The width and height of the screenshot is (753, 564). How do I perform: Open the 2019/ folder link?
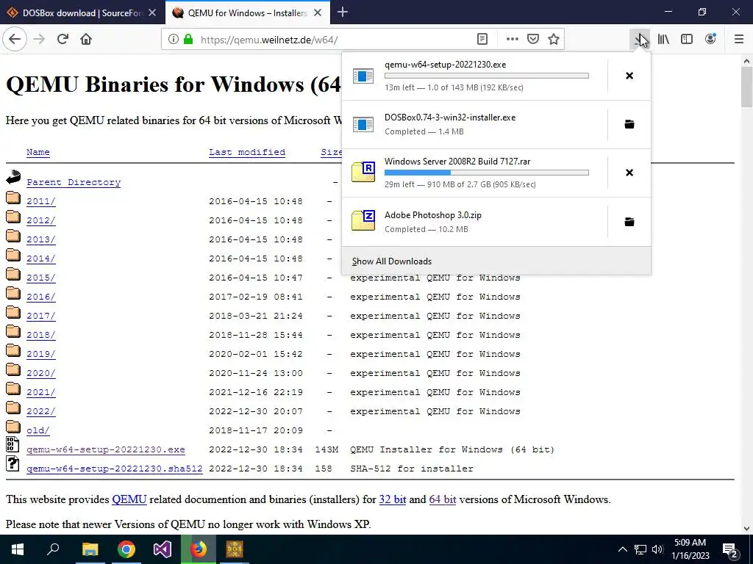click(41, 354)
